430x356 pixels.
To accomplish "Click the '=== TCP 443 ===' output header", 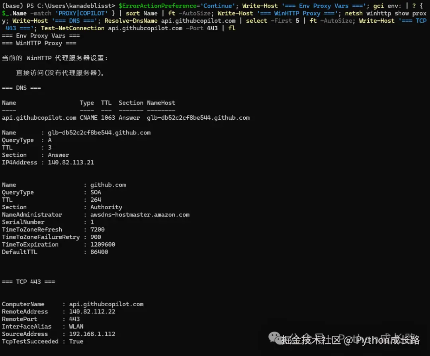I will pos(29,282).
